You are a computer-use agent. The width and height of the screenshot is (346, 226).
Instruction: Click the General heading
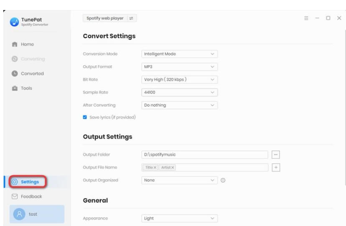pyautogui.click(x=95, y=200)
